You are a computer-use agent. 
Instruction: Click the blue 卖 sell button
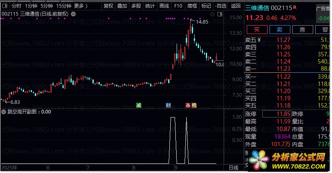tap(280, 30)
